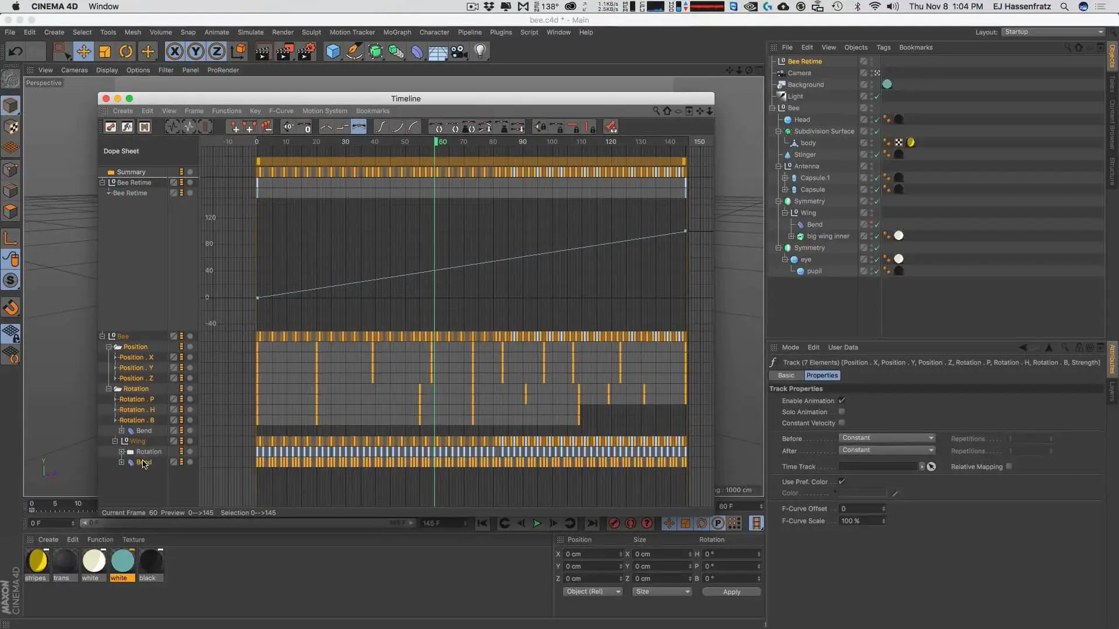This screenshot has height=629, width=1119.
Task: Go to end of animation
Action: (x=592, y=523)
